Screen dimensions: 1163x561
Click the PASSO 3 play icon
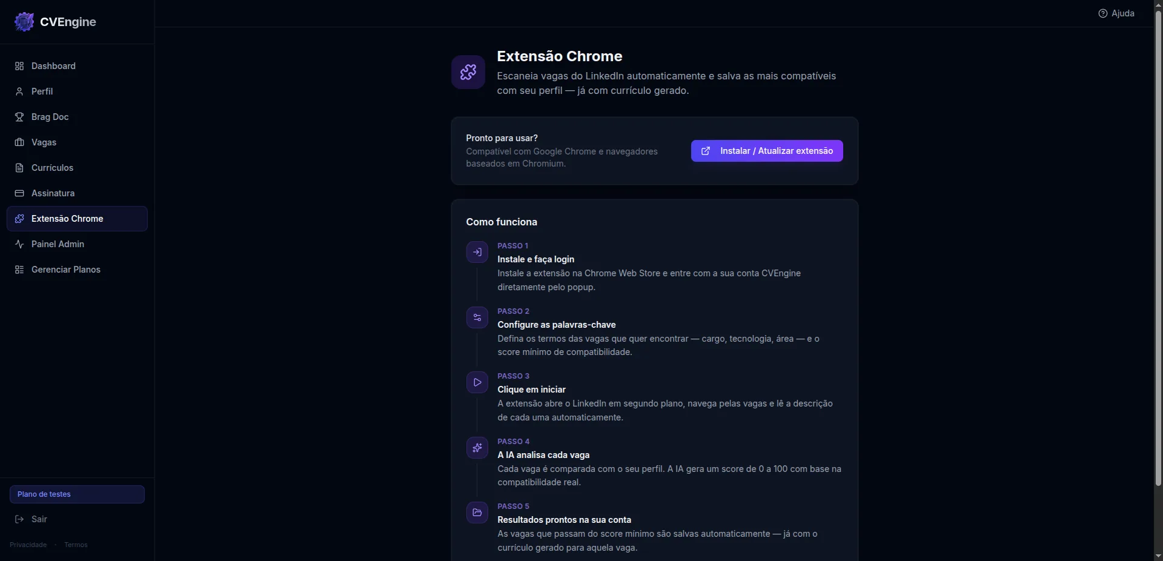pyautogui.click(x=477, y=382)
